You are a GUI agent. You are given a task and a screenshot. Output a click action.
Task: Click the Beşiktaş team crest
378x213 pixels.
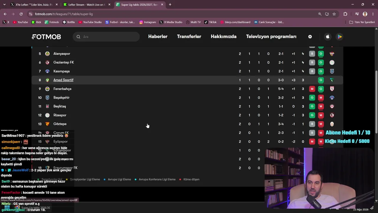click(47, 106)
